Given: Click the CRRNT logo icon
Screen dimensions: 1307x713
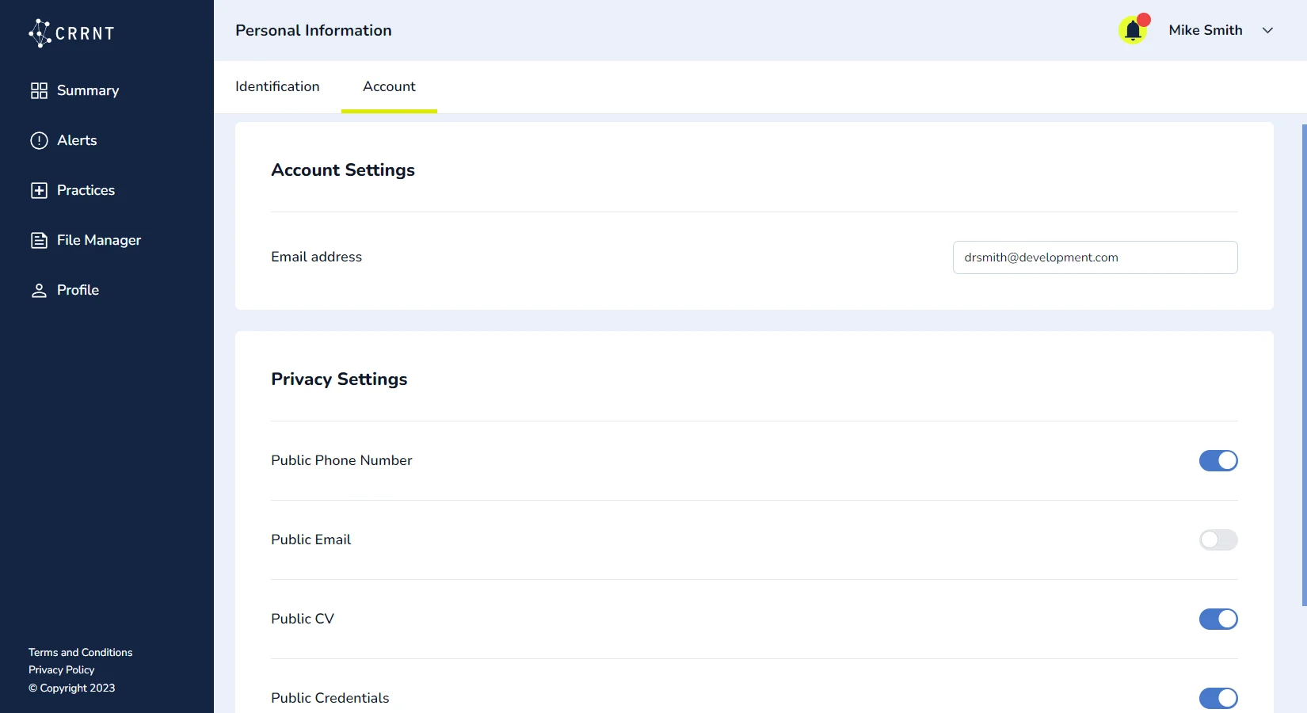Looking at the screenshot, I should pyautogui.click(x=40, y=33).
